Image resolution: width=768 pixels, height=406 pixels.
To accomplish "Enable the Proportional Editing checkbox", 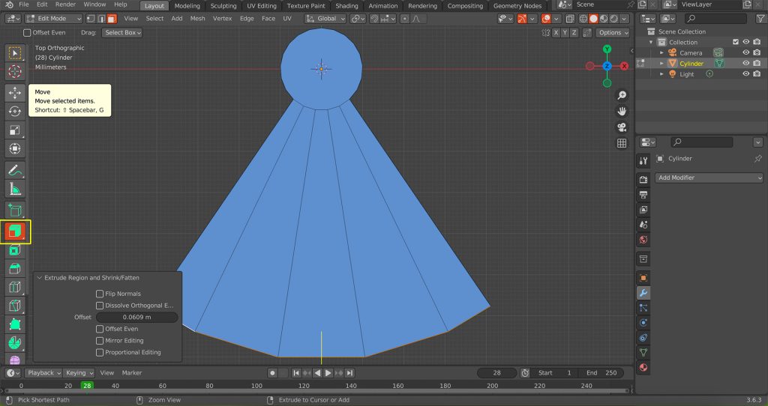I will tap(100, 352).
